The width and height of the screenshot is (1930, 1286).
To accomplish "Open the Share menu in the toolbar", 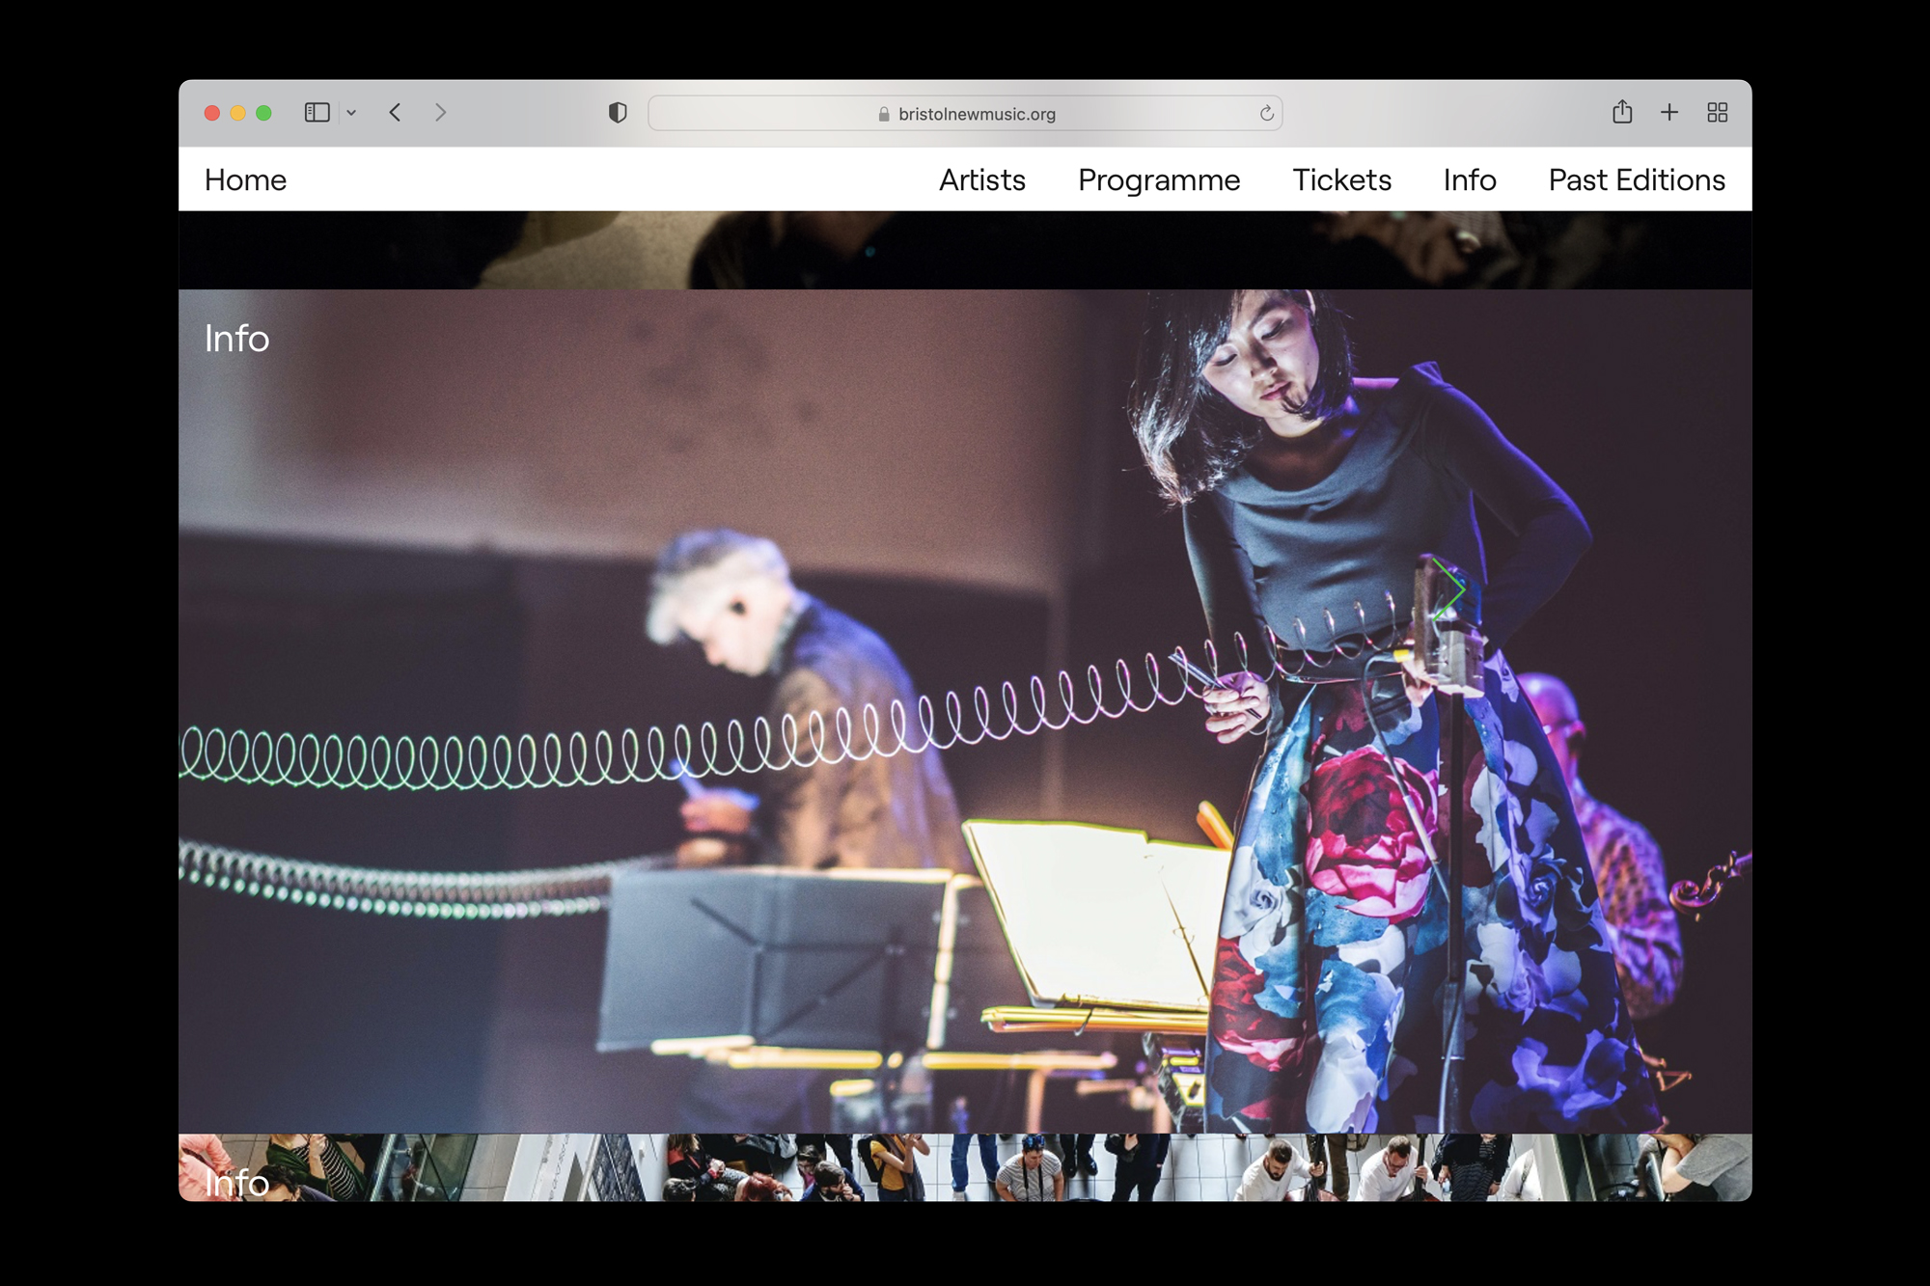I will pos(1622,113).
